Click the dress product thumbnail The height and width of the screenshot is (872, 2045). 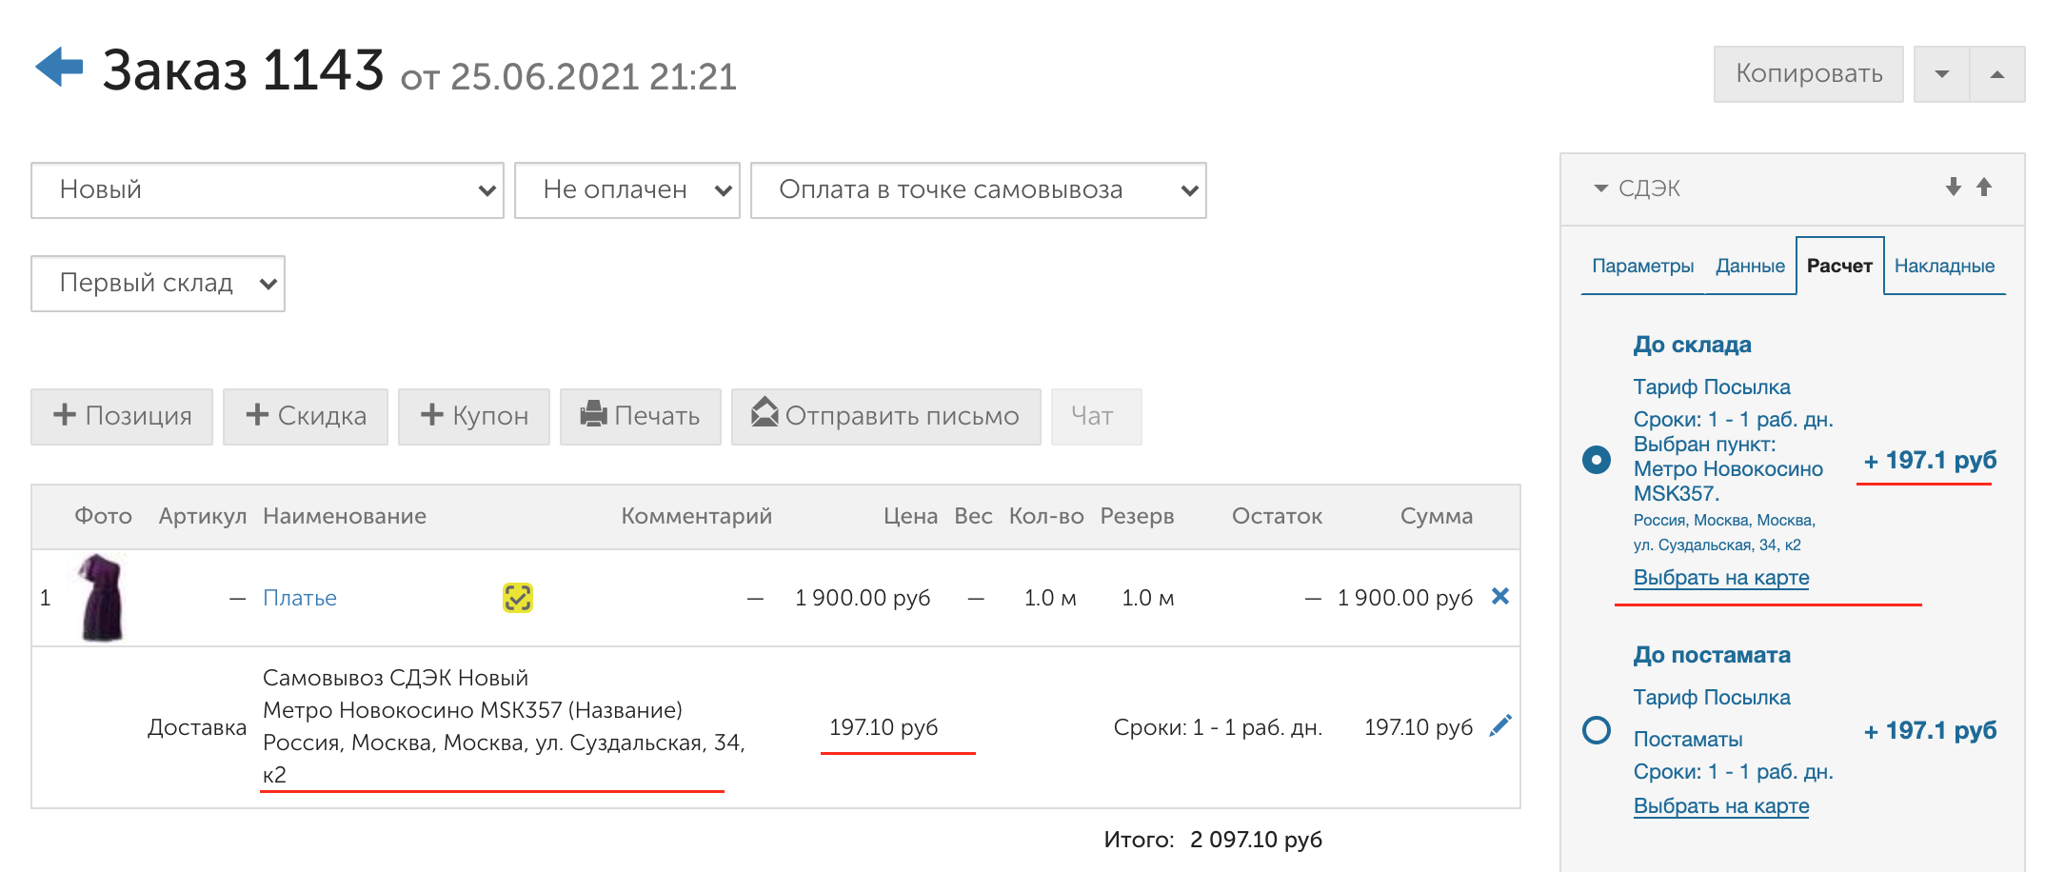click(102, 598)
